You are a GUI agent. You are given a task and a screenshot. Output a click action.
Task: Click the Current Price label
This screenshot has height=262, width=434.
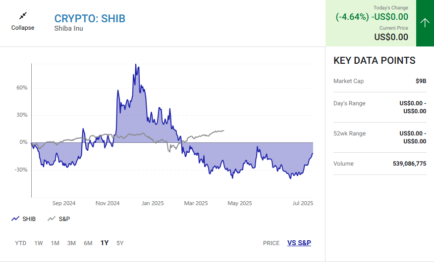[x=393, y=28]
